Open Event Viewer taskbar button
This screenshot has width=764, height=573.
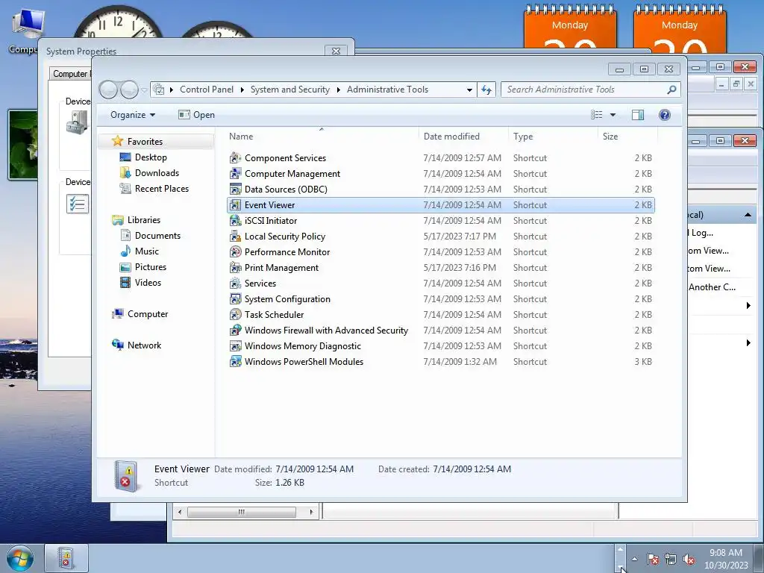pos(66,558)
